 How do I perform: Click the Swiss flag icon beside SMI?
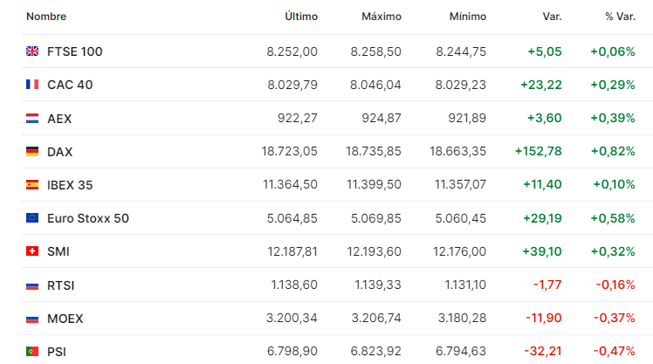click(x=32, y=251)
